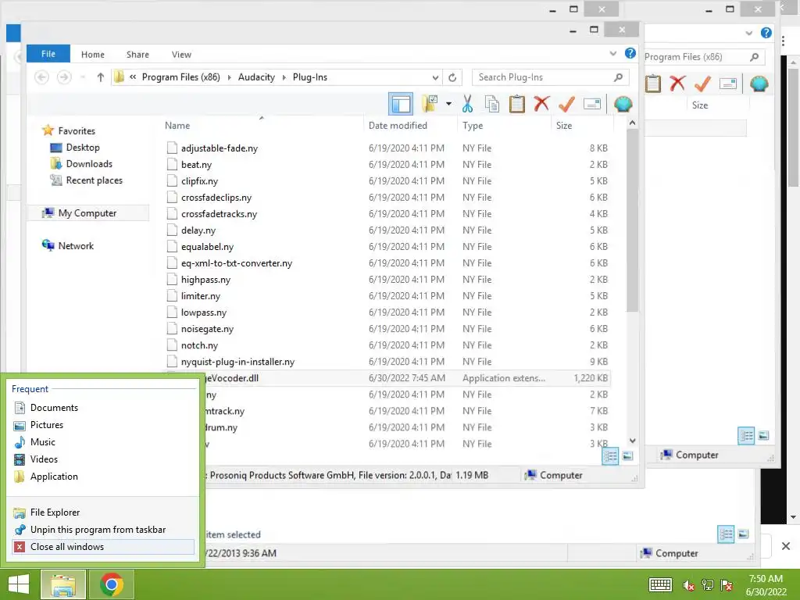Open the File ribbon tab
Viewport: 800px width, 600px height.
[48, 54]
